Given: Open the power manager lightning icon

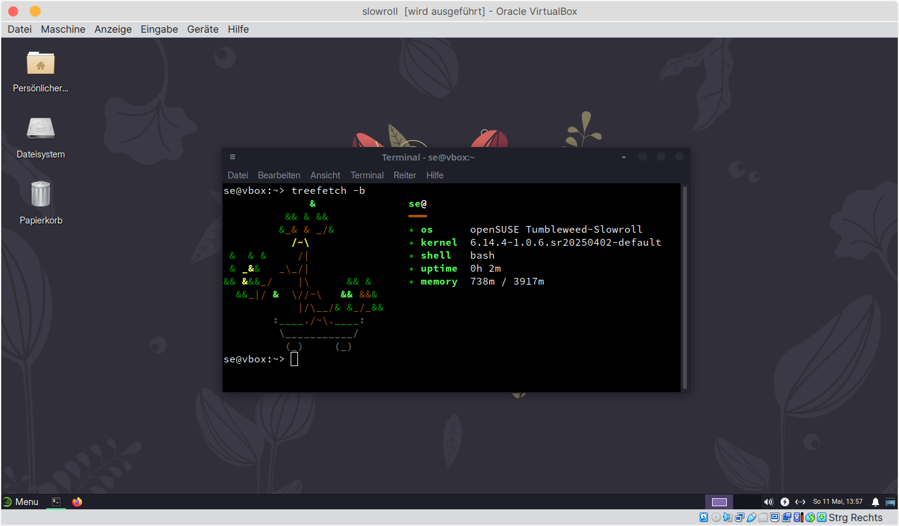Looking at the screenshot, I should click(x=785, y=502).
